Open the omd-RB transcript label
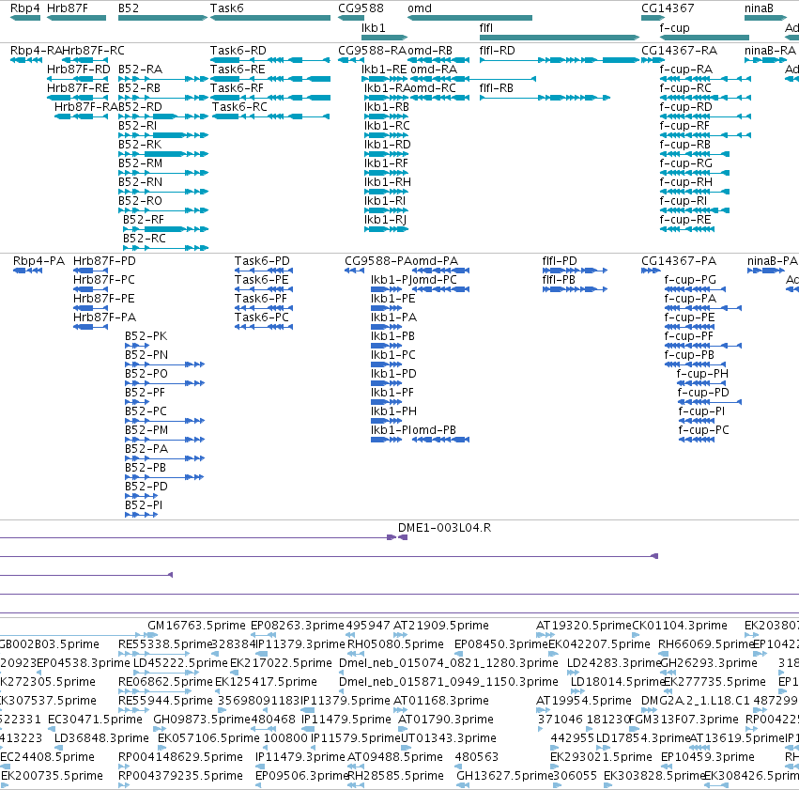 click(x=430, y=51)
